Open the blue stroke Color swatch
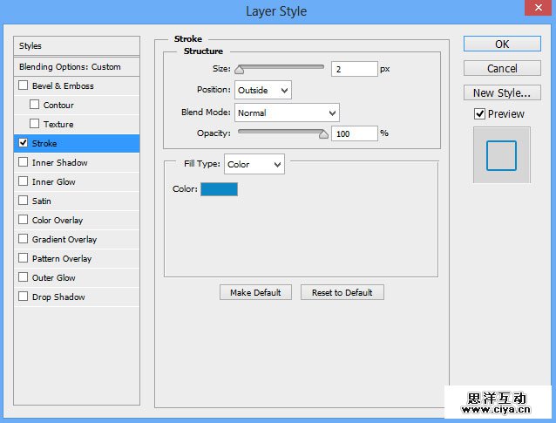Image resolution: width=556 pixels, height=423 pixels. click(219, 189)
